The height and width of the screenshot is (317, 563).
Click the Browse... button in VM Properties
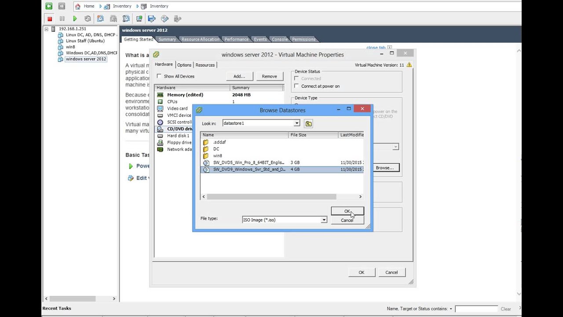(x=385, y=168)
